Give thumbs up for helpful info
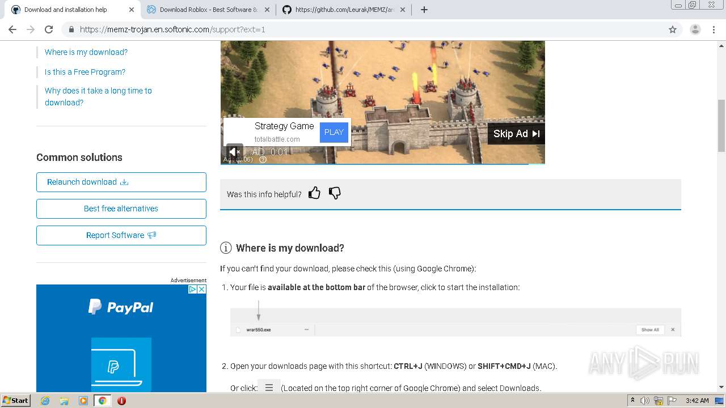Image resolution: width=726 pixels, height=408 pixels. click(314, 193)
